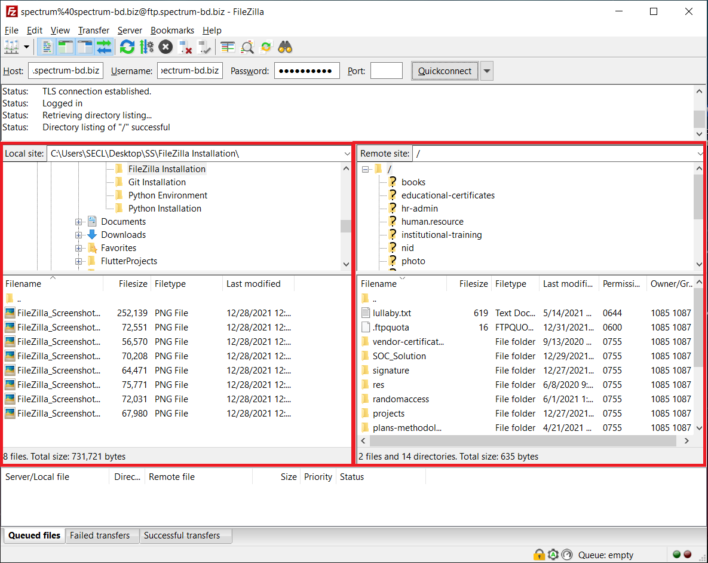This screenshot has width=708, height=563.
Task: Click the speed limits gauge icon
Action: (568, 555)
